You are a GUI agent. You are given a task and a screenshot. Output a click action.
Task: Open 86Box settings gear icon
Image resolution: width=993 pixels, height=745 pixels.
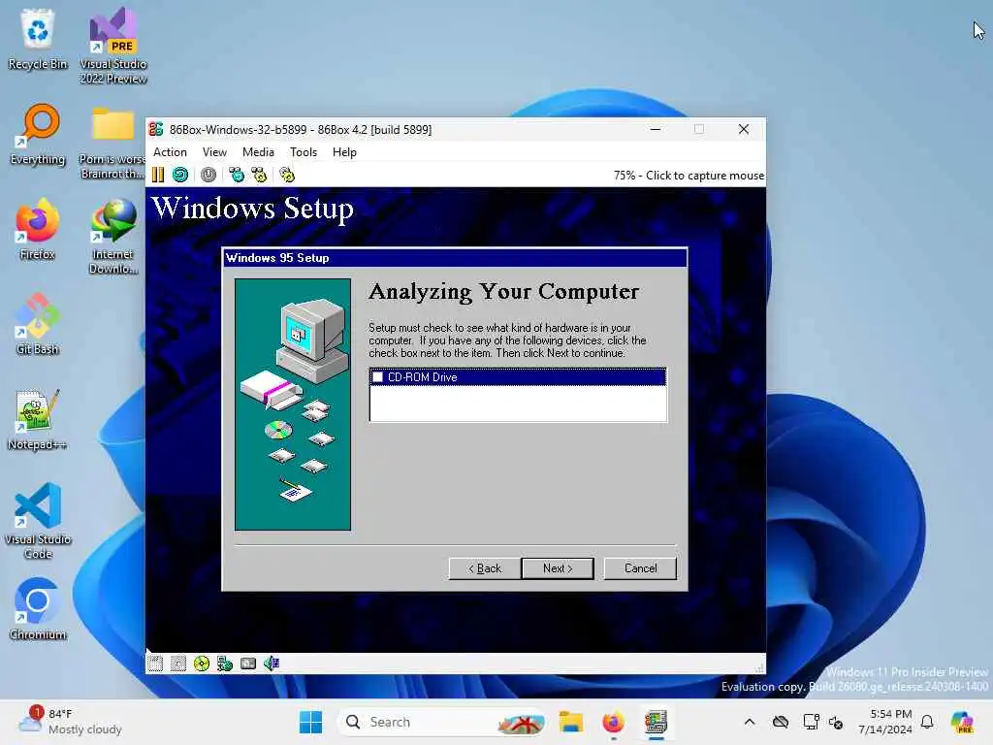(x=287, y=175)
